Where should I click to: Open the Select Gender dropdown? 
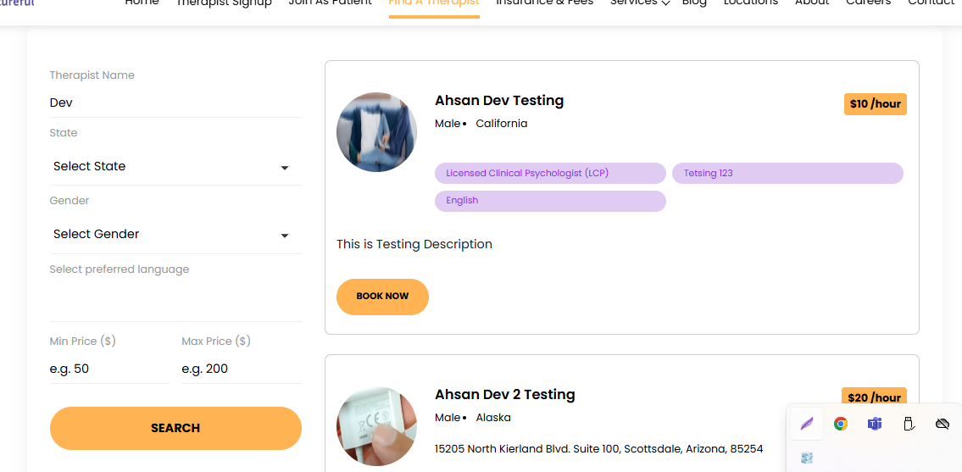click(x=175, y=235)
